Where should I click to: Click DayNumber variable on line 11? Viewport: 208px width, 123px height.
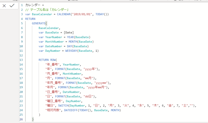[53, 51]
